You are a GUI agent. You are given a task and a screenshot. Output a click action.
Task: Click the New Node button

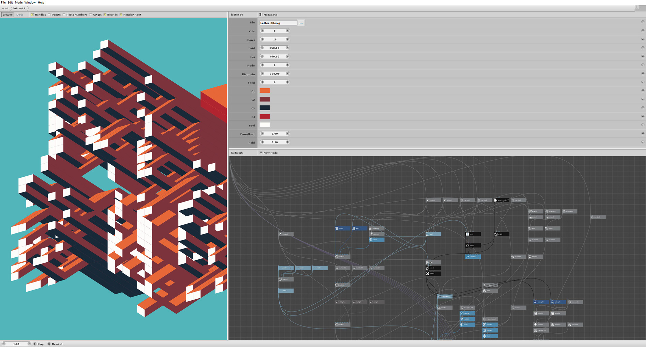268,153
